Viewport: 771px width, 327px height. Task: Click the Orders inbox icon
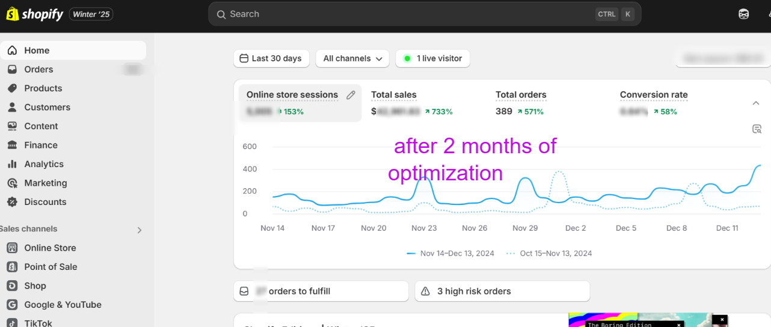pyautogui.click(x=12, y=69)
